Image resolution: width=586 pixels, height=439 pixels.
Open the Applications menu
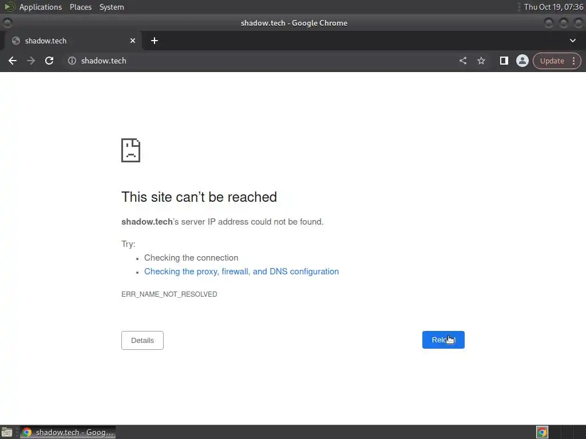[x=41, y=7]
